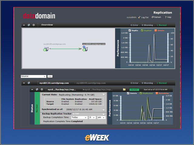Select the nycdd690 destination system icon in topology
Image resolution: width=194 pixels, height=145 pixels.
coord(85,48)
